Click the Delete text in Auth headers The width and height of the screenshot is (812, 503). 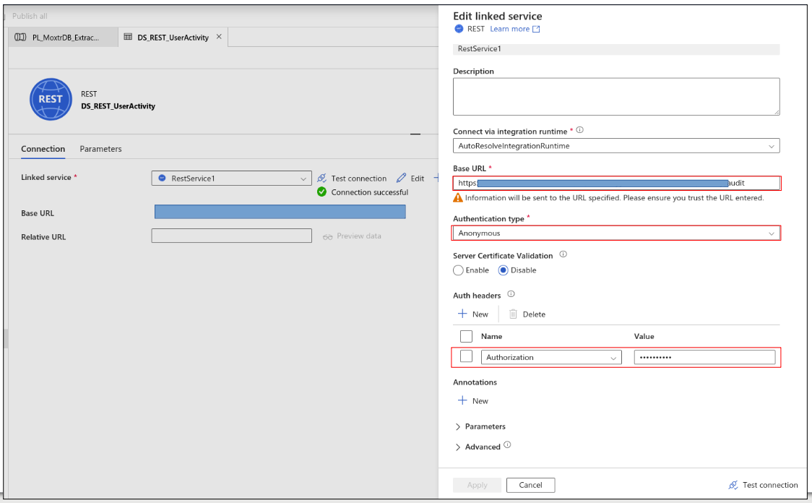coord(534,314)
